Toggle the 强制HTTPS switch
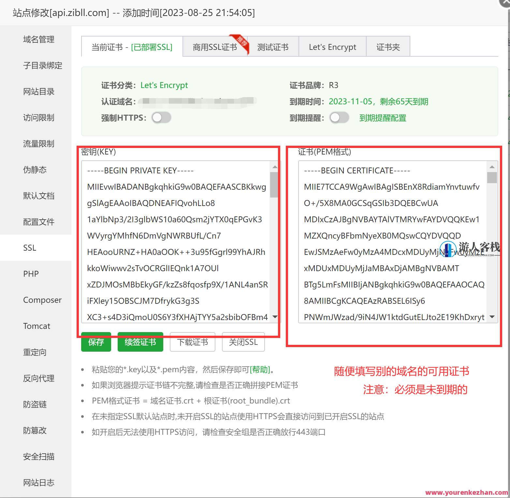 coord(162,118)
